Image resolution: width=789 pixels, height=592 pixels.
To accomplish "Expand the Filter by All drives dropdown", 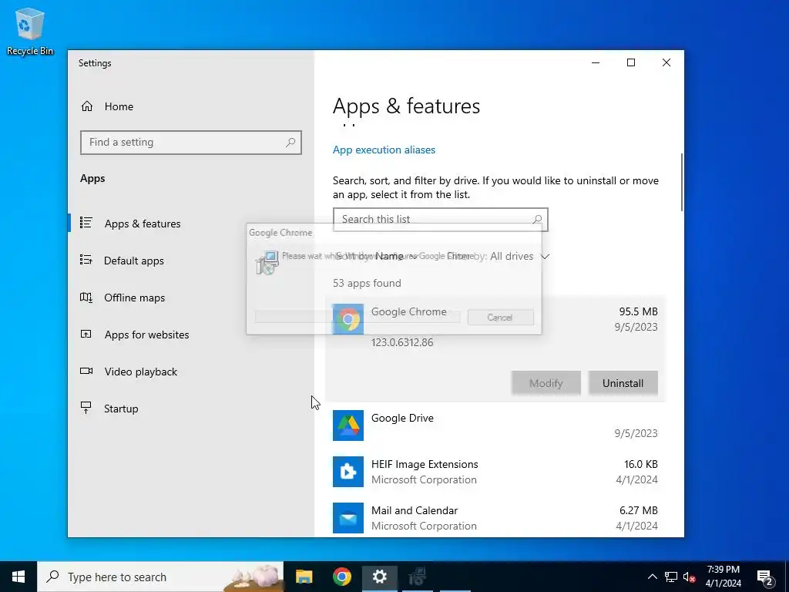I will point(519,256).
